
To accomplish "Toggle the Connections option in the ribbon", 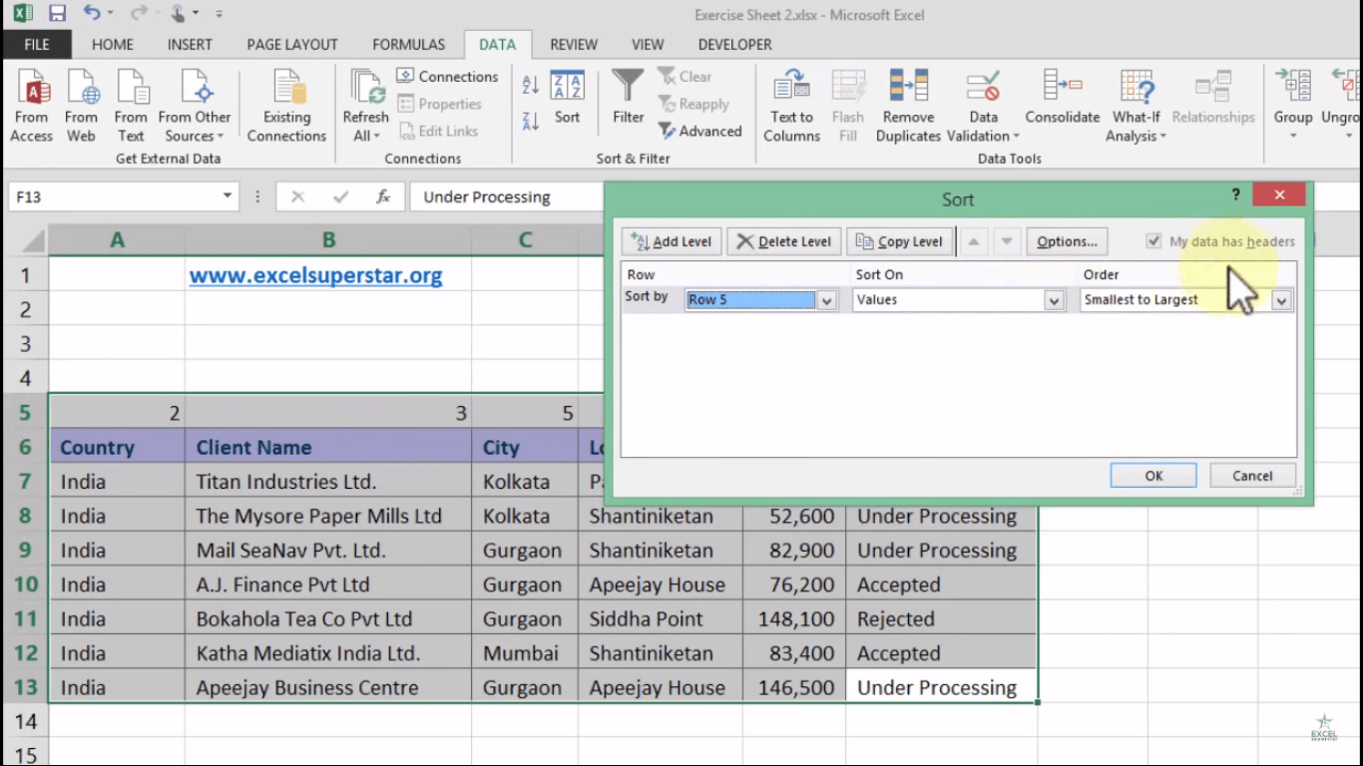I will click(447, 76).
